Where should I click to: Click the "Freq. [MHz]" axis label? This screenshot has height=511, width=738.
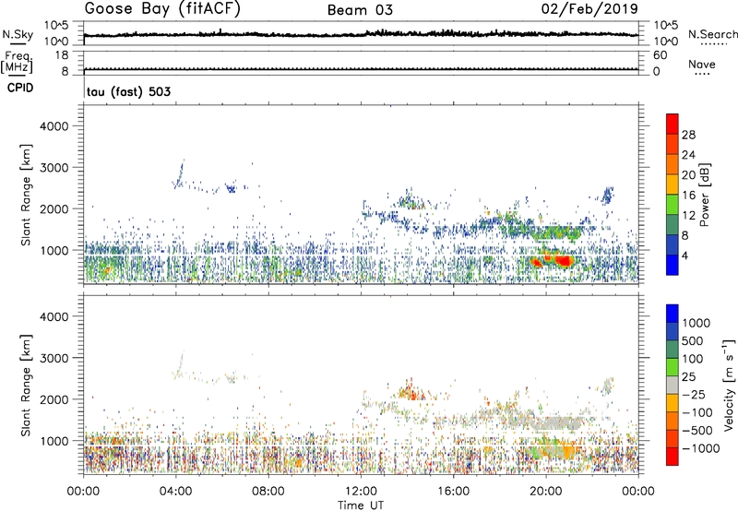point(18,62)
